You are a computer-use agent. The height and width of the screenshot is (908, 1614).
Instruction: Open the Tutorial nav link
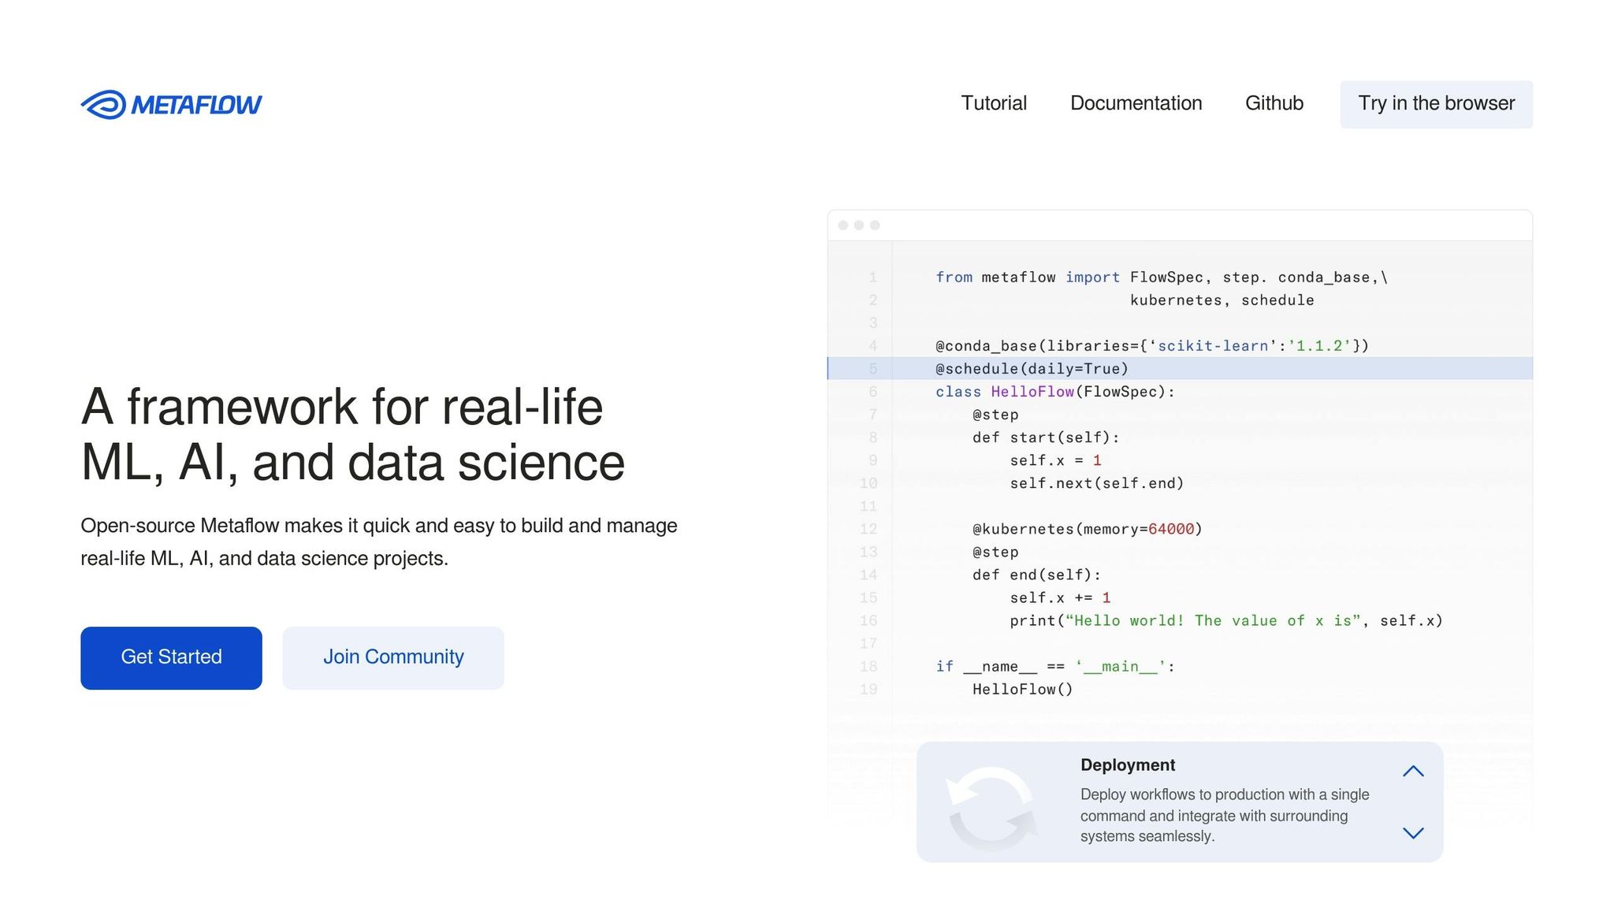click(x=993, y=103)
